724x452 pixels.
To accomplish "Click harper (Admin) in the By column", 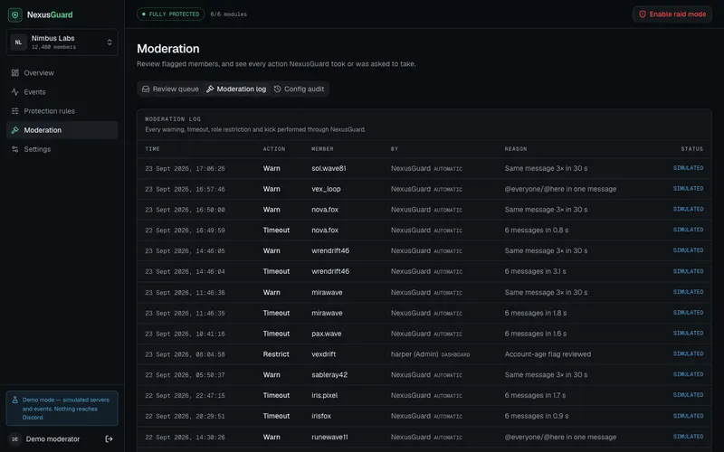I will tap(414, 354).
